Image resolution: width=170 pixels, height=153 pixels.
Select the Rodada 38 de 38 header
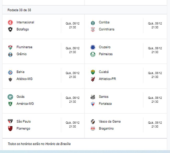tap(19, 10)
